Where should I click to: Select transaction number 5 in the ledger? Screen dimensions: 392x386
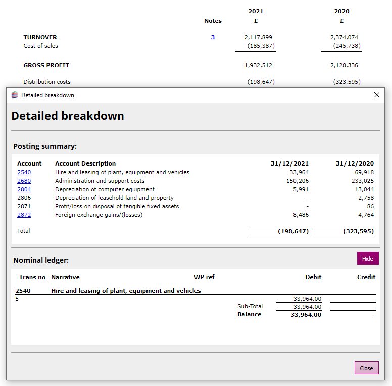(17, 299)
